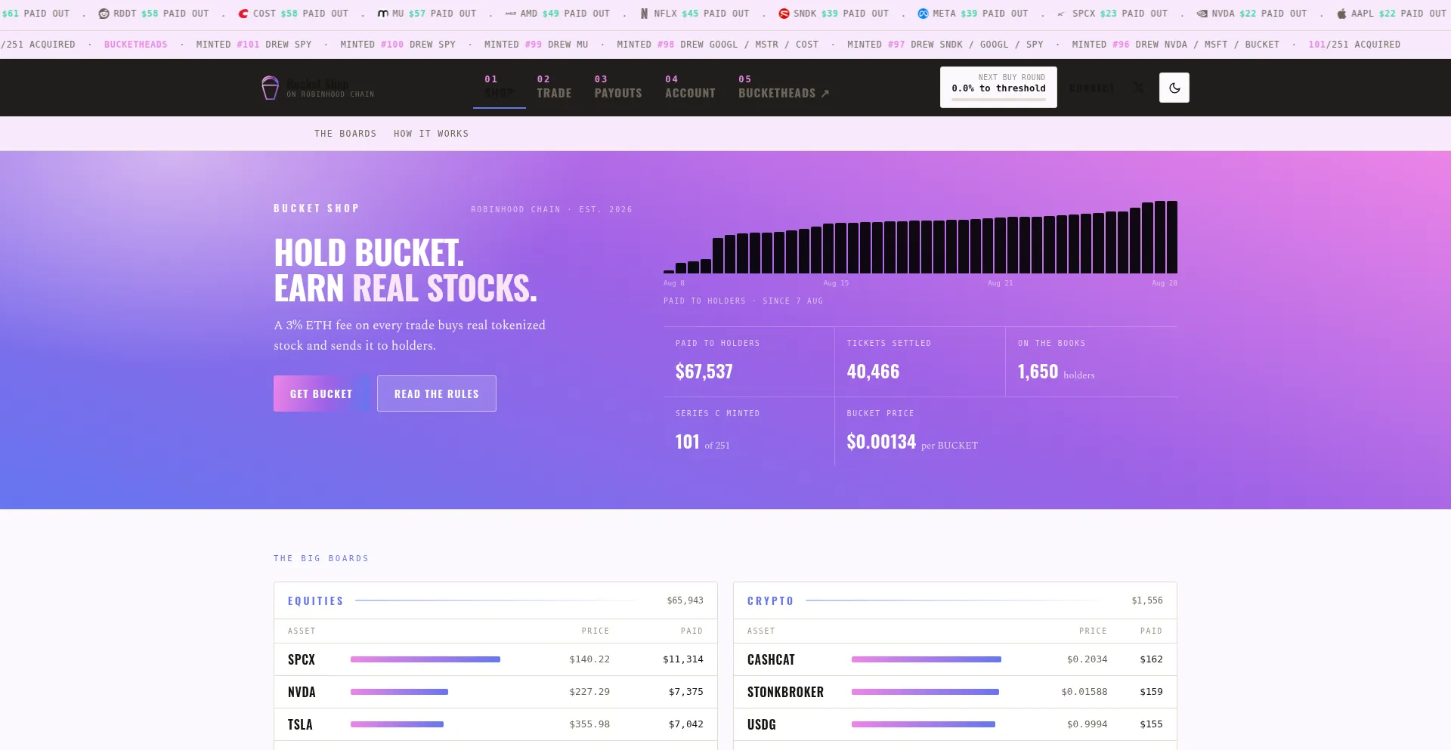Click the STONKBROKER price $0.01588
Screen dimensions: 1451x750
tap(1084, 692)
